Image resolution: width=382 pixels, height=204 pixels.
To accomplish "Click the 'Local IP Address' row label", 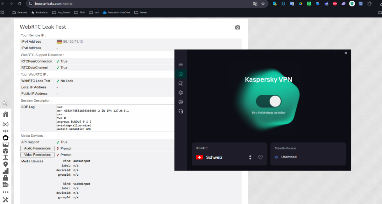I will point(34,87).
